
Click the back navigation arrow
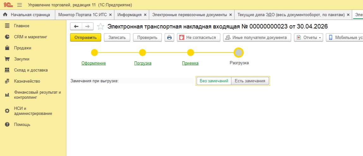[76, 26]
